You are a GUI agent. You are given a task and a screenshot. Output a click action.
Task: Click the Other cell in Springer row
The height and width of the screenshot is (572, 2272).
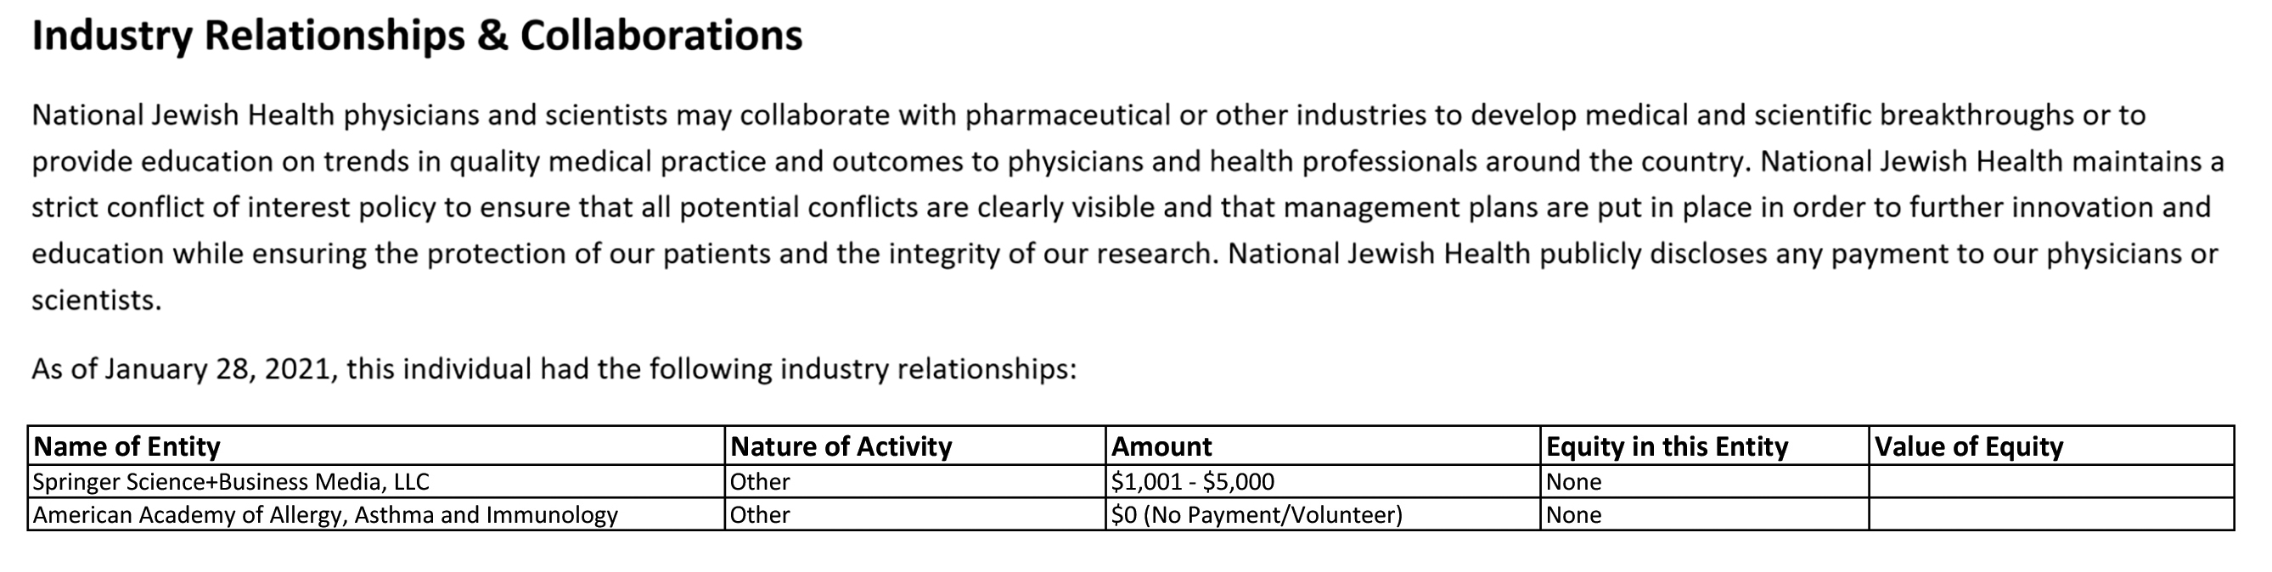[915, 481]
